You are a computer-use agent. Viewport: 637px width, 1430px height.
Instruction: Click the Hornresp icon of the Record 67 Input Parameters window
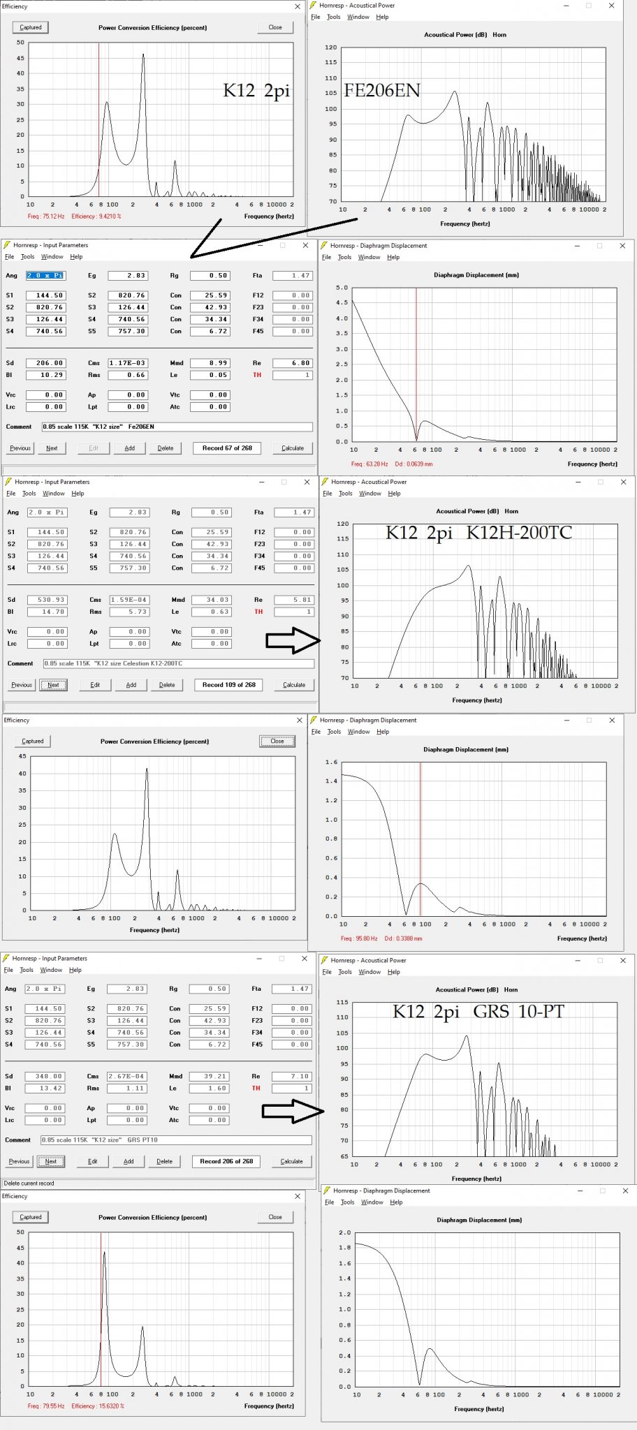pyautogui.click(x=7, y=245)
